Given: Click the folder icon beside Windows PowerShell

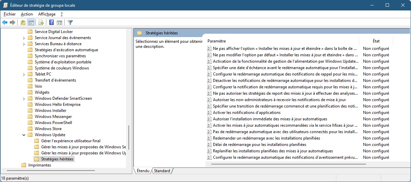Looking at the screenshot, I should click(x=30, y=123).
